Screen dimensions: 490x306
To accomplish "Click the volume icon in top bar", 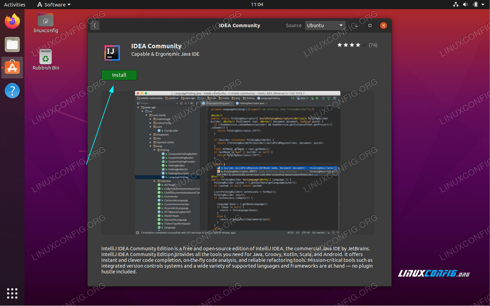I will tap(465, 4).
